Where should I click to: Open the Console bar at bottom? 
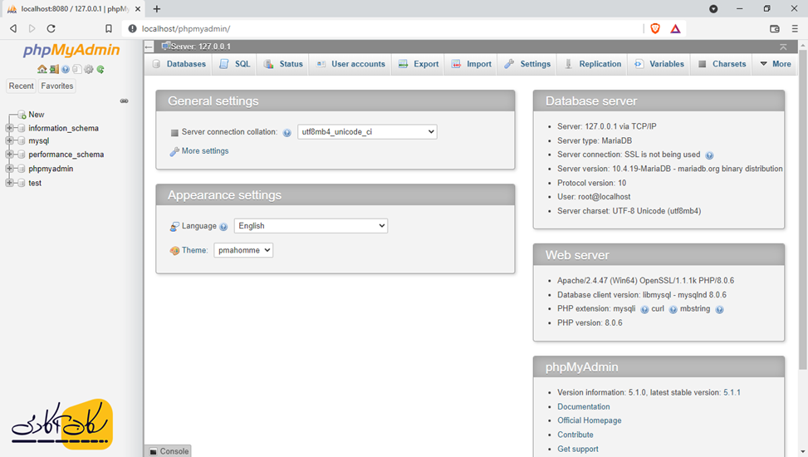pos(169,451)
